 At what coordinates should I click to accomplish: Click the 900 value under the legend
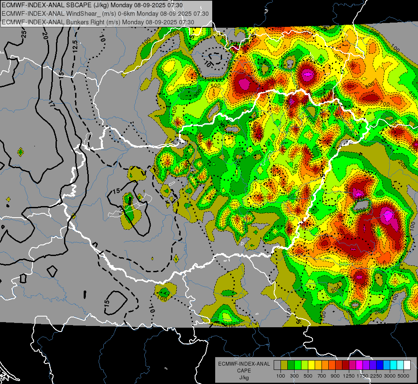click(x=335, y=376)
